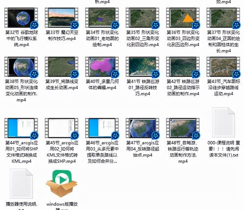
Task: Select video thumbnail 第32节 谷歌地球中的飞行模拟系统
Action: pyautogui.click(x=21, y=18)
